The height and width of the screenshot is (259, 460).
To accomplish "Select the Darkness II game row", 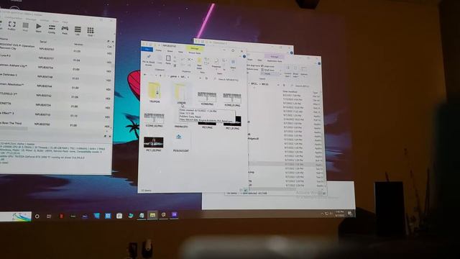I will (x=56, y=76).
